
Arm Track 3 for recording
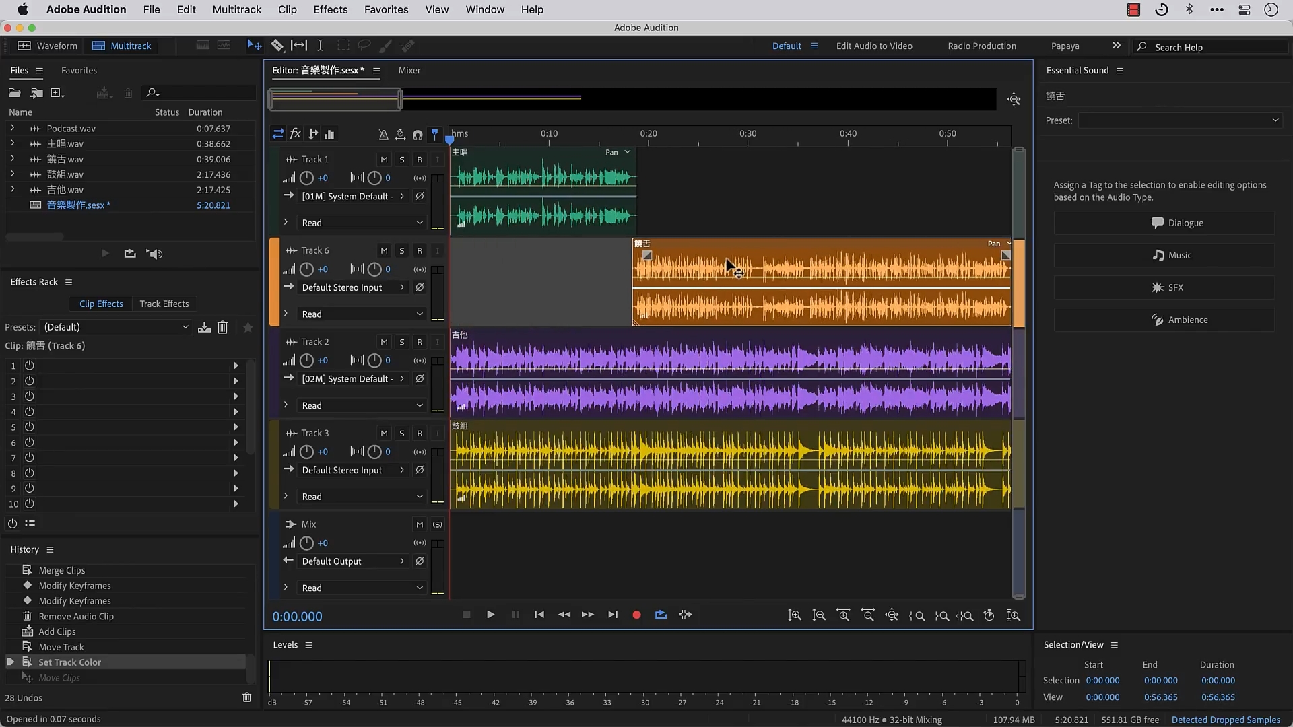point(419,434)
